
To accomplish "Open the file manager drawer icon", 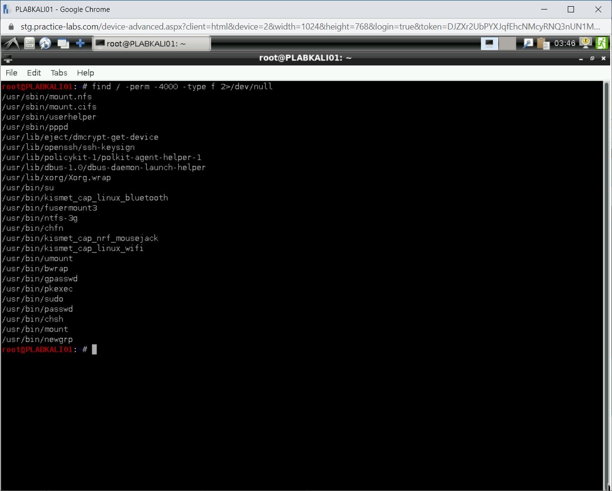I will tap(30, 44).
